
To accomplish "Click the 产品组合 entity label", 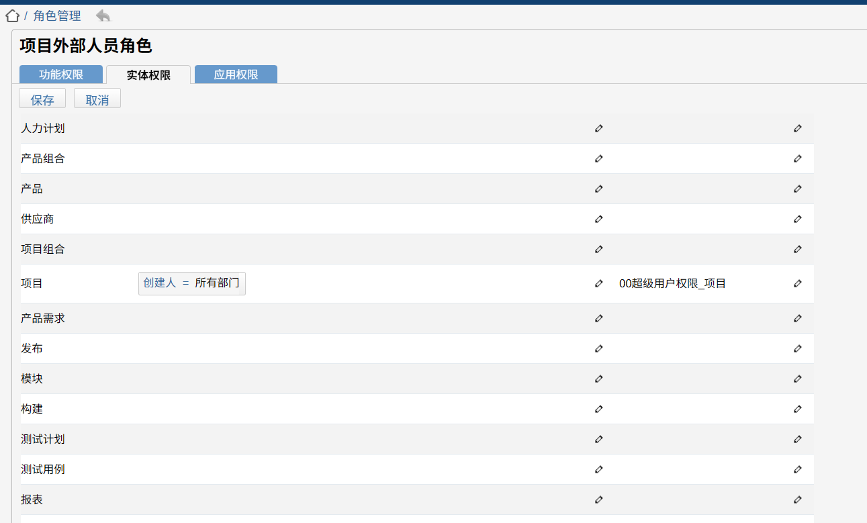I will click(43, 159).
